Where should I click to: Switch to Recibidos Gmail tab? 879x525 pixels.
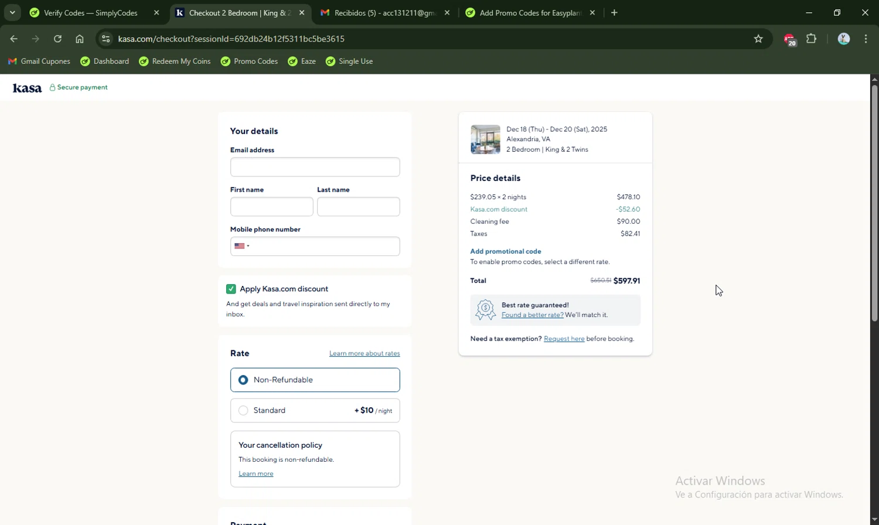pyautogui.click(x=385, y=12)
